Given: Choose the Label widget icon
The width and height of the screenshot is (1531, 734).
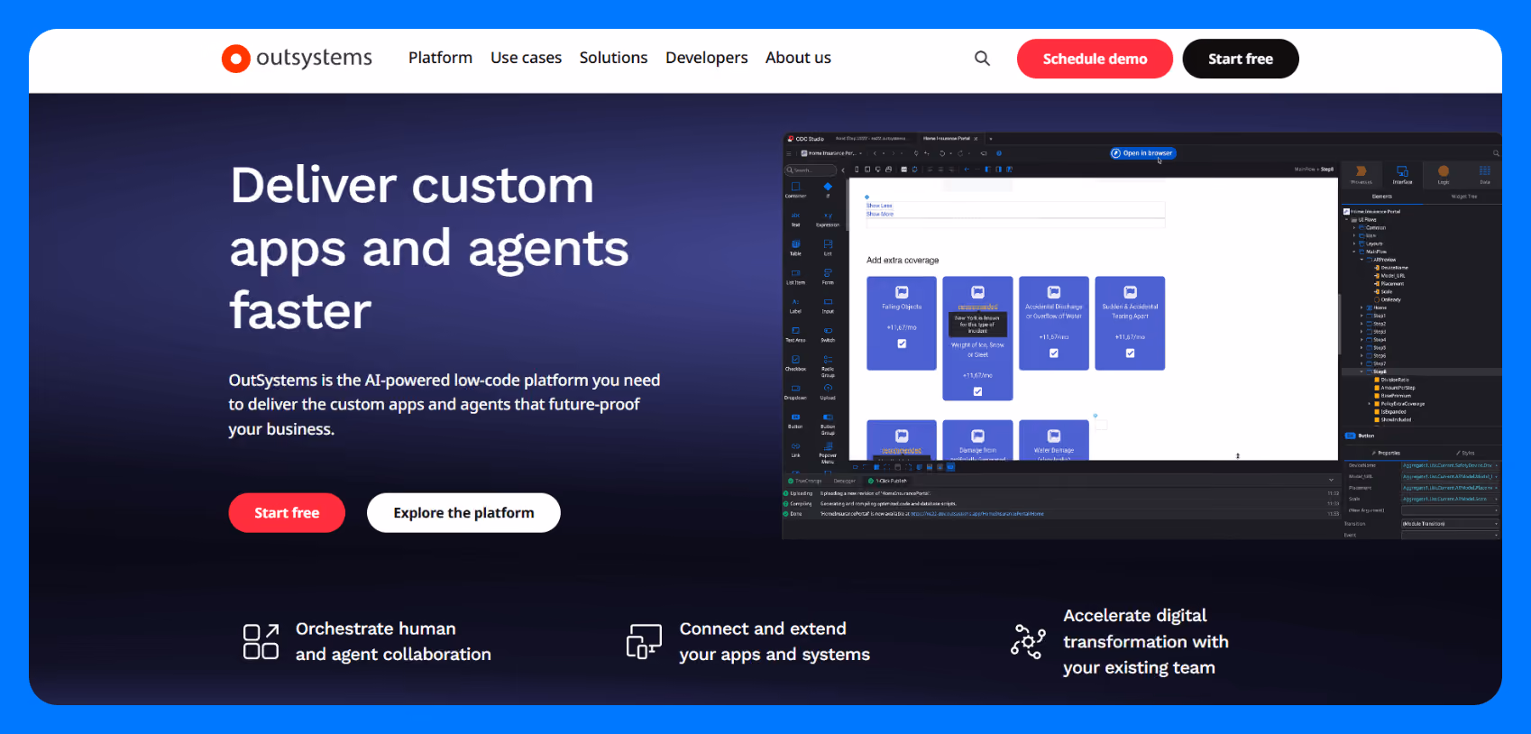Looking at the screenshot, I should coord(795,302).
